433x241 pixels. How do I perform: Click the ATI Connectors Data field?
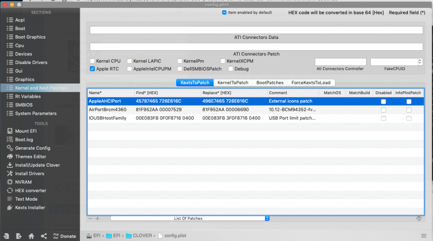[x=256, y=30]
